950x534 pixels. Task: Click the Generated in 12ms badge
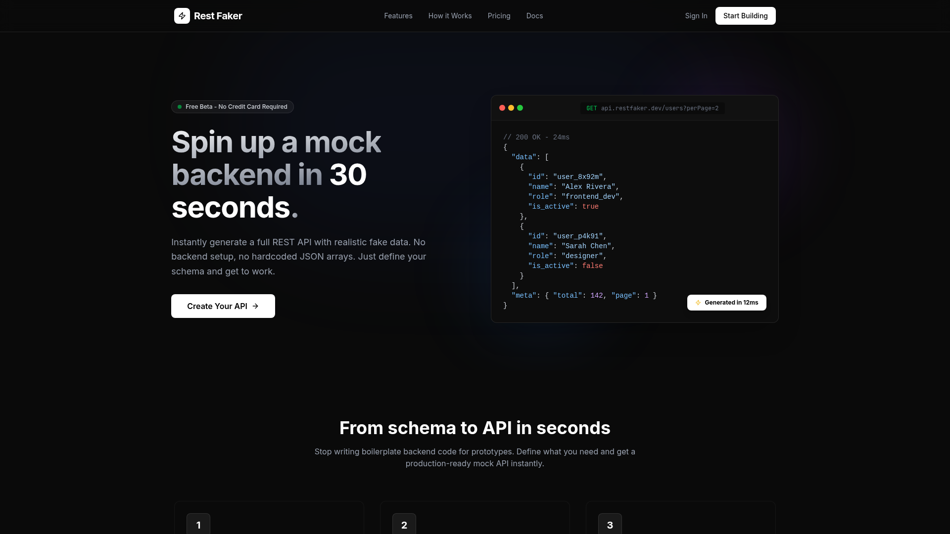coord(726,303)
